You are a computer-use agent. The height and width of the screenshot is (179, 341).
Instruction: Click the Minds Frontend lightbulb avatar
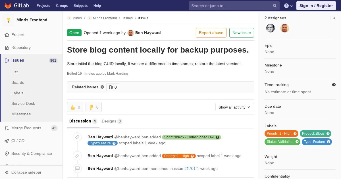point(9,20)
